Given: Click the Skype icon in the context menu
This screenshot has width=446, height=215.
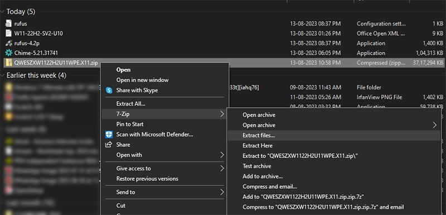Looking at the screenshot, I should coord(109,90).
